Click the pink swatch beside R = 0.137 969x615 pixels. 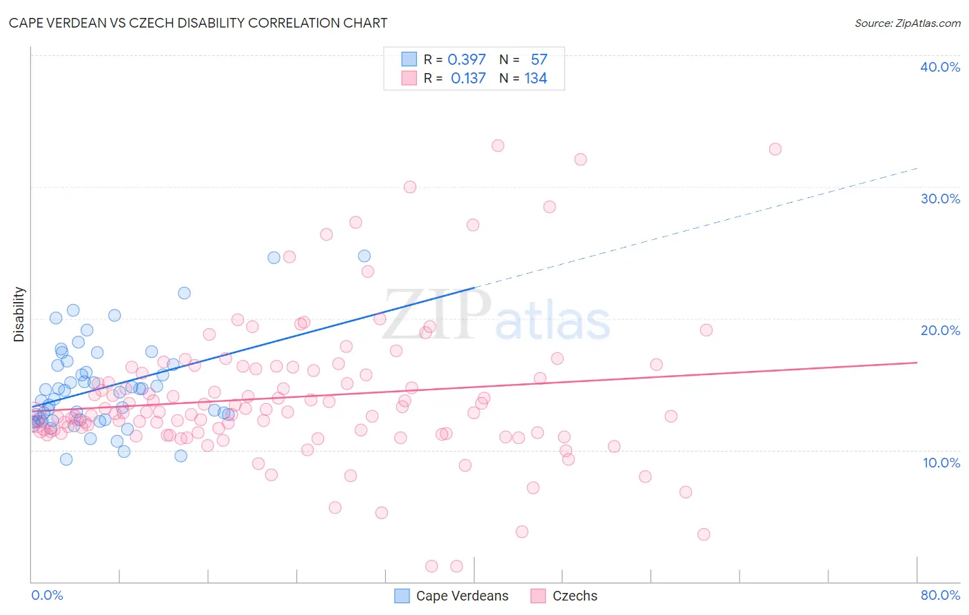click(409, 78)
